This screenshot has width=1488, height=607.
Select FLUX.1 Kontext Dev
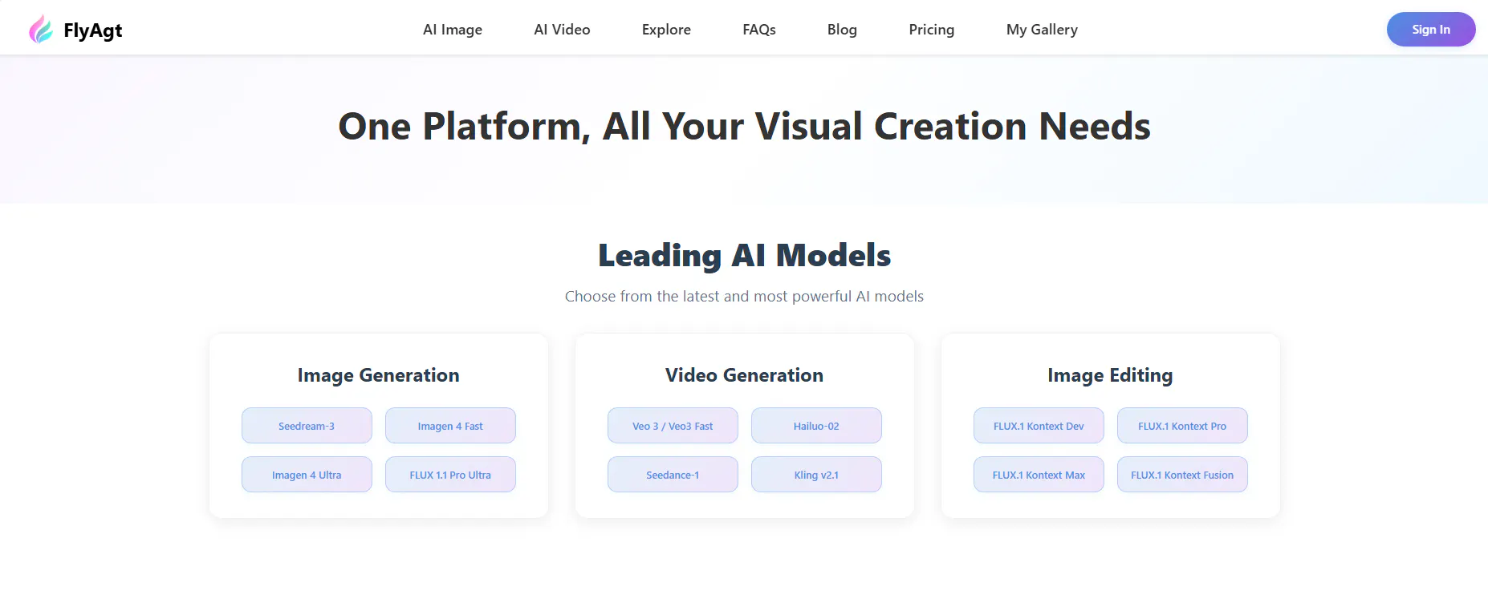tap(1039, 426)
